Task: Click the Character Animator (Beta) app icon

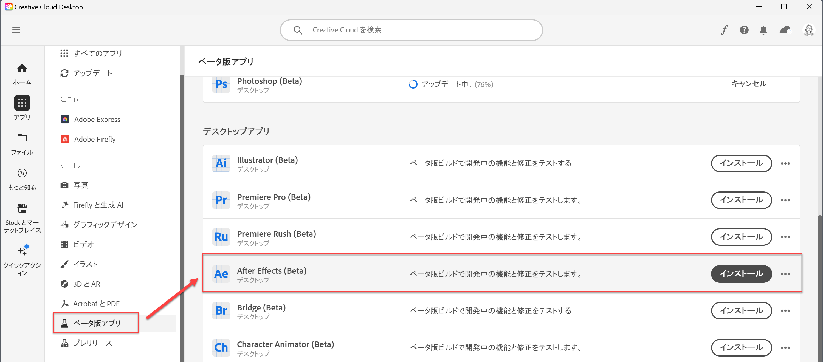Action: coord(221,348)
